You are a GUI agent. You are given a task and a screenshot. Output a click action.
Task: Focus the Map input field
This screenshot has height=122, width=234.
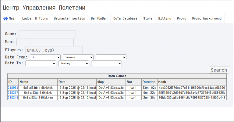coord(45,42)
